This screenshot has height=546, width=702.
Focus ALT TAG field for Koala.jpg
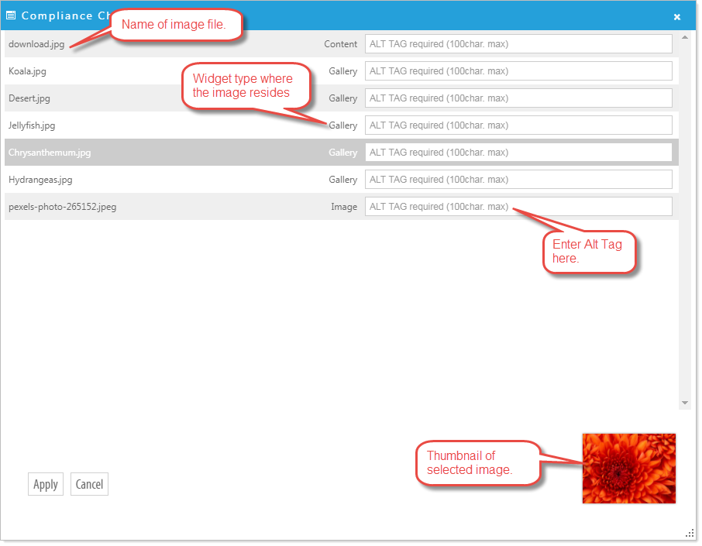(518, 71)
